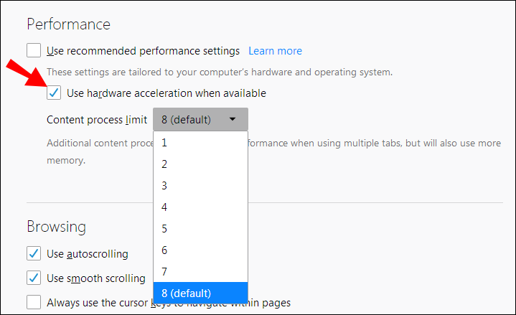Click the dropdown arrow beside 8 (default)

pos(233,120)
